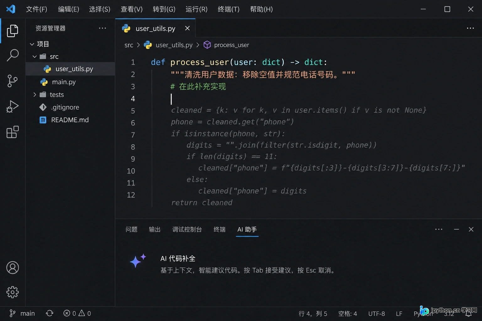
Task: Open the Accounts icon in activity bar
Action: pos(13,268)
